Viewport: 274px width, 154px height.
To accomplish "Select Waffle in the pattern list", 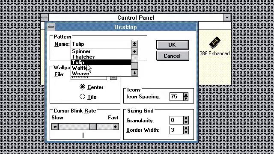I will point(101,68).
